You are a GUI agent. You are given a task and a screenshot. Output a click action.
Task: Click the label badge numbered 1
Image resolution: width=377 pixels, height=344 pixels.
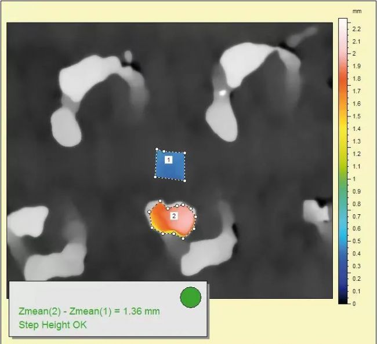tap(168, 159)
